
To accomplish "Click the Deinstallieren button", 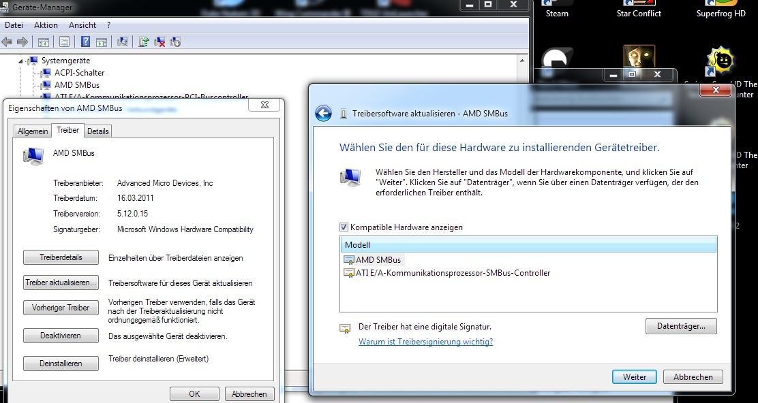I will point(61,364).
